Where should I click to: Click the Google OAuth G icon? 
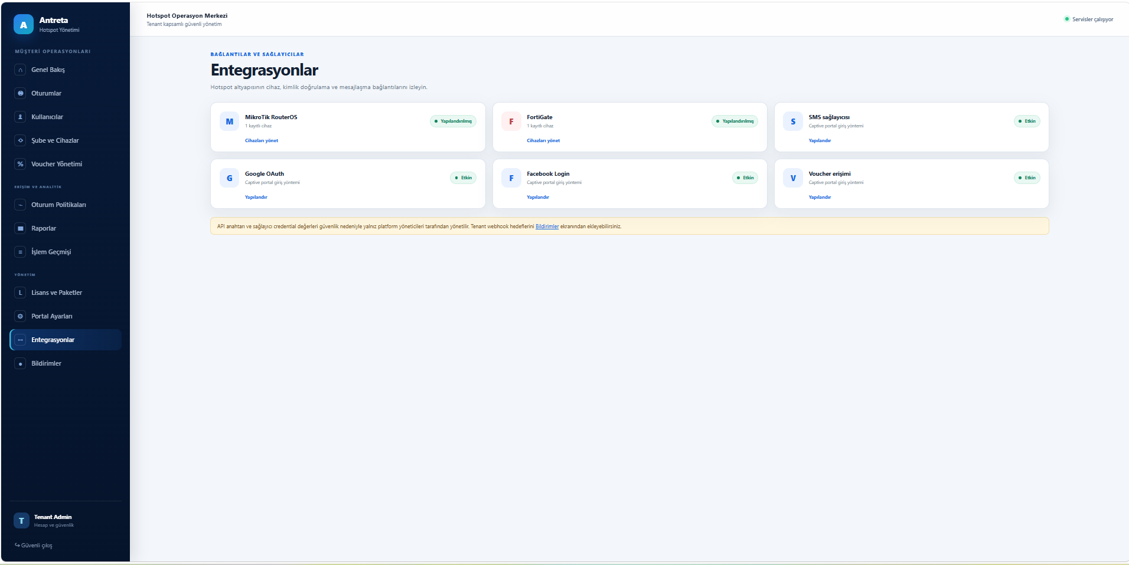[230, 178]
